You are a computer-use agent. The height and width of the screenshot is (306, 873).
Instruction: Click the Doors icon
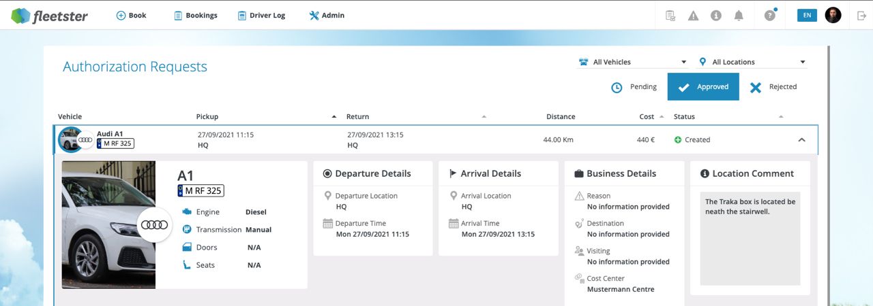click(186, 247)
